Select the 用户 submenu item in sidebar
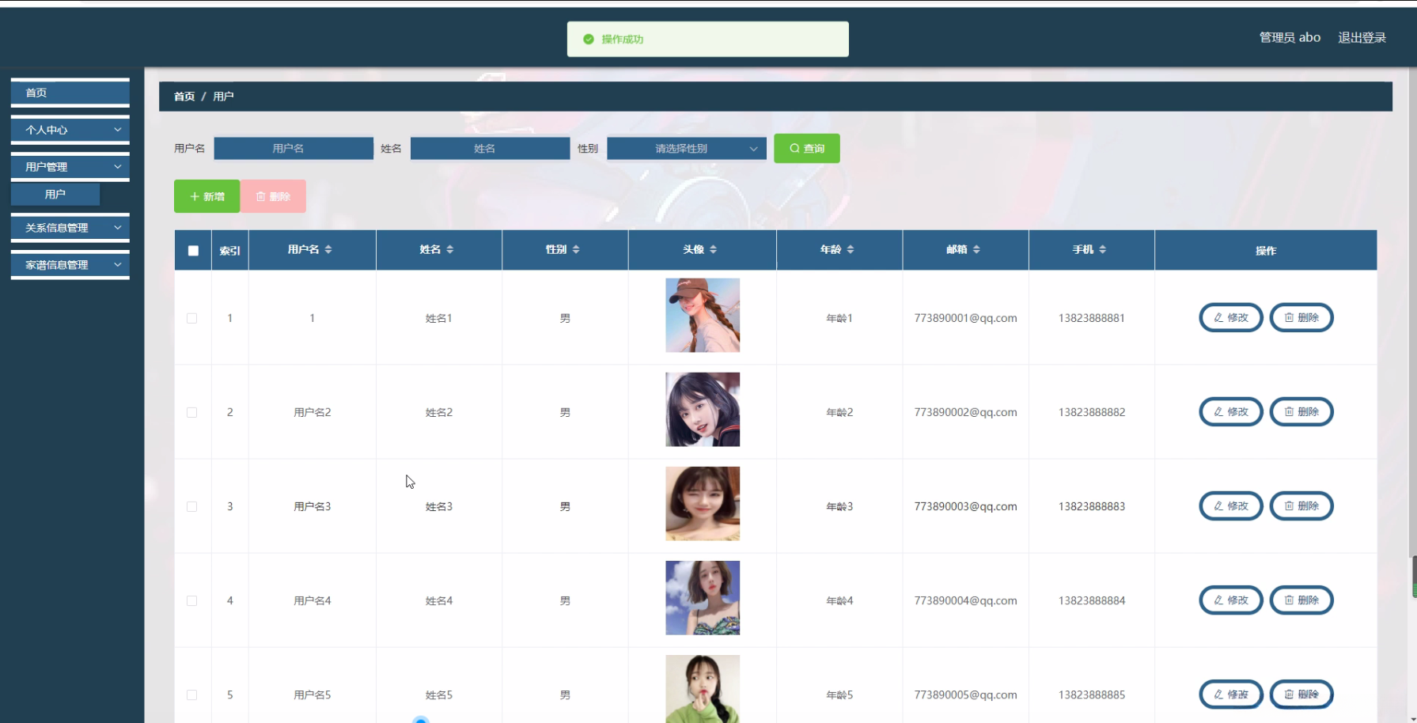The width and height of the screenshot is (1417, 723). tap(55, 194)
